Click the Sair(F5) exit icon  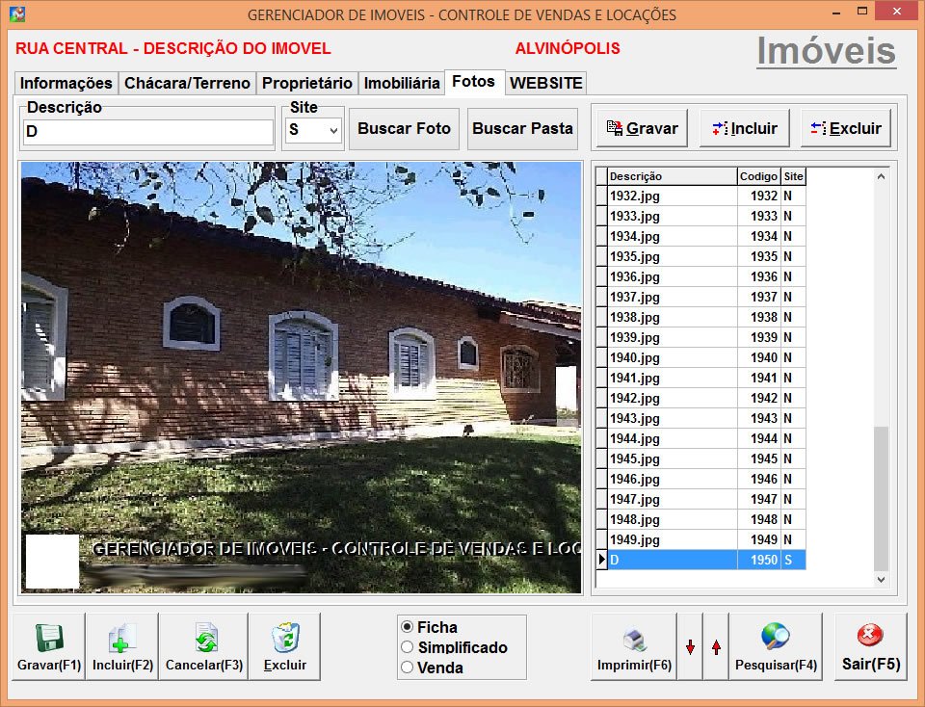click(870, 637)
